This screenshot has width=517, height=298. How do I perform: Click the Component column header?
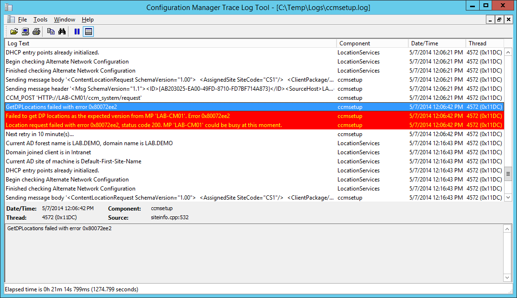(372, 43)
